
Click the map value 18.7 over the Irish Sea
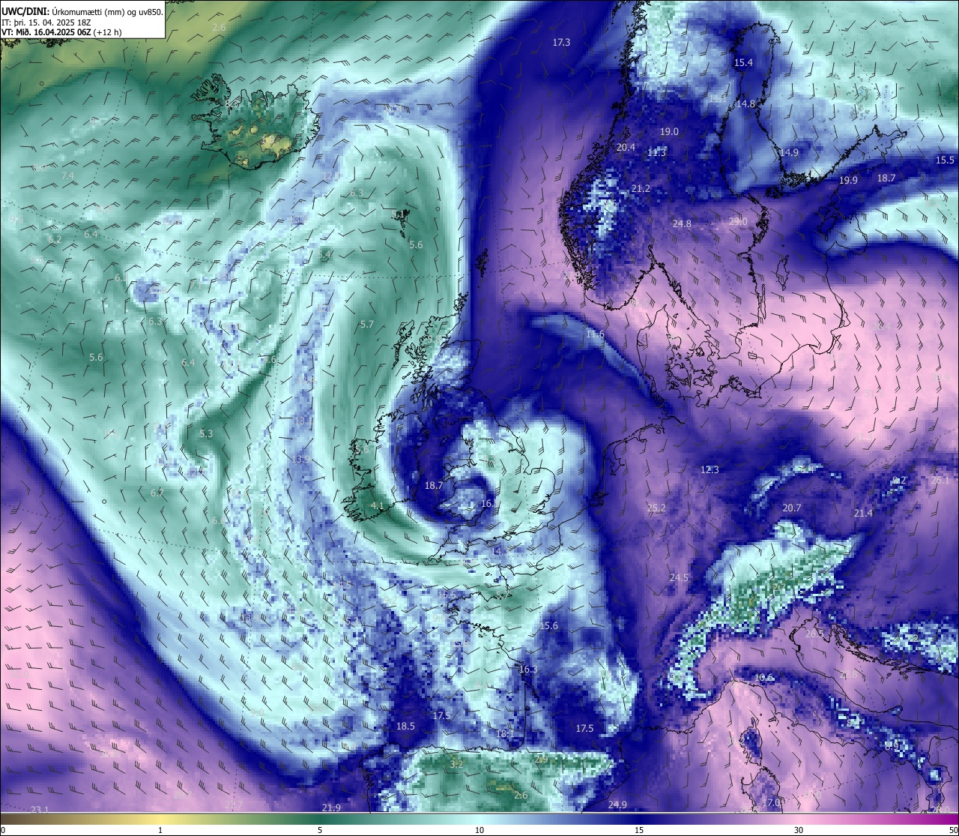pos(434,486)
